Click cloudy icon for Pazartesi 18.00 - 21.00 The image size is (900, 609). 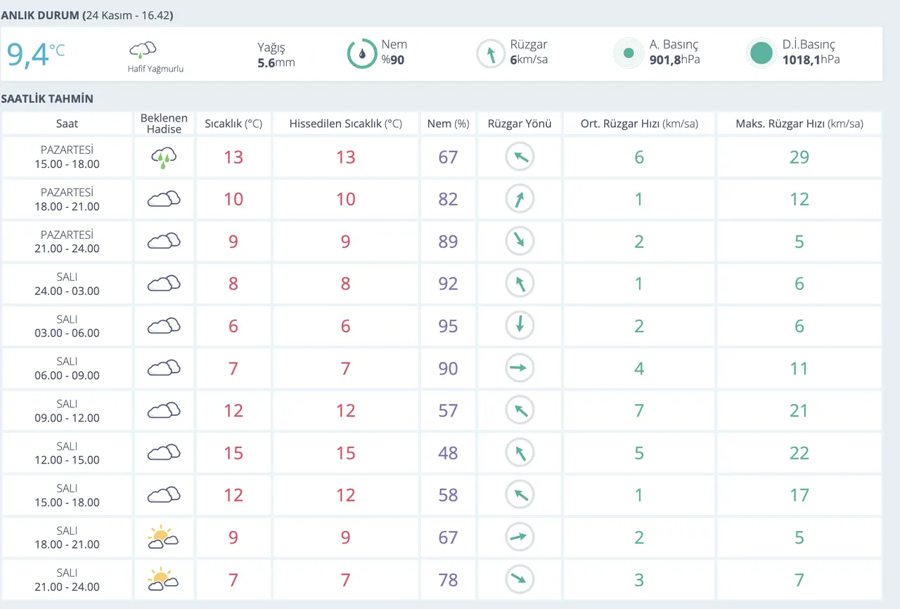[x=163, y=199]
